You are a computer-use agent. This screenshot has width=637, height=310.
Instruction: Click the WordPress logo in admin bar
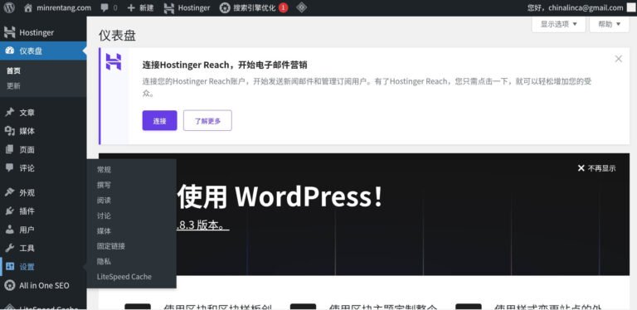9,7
